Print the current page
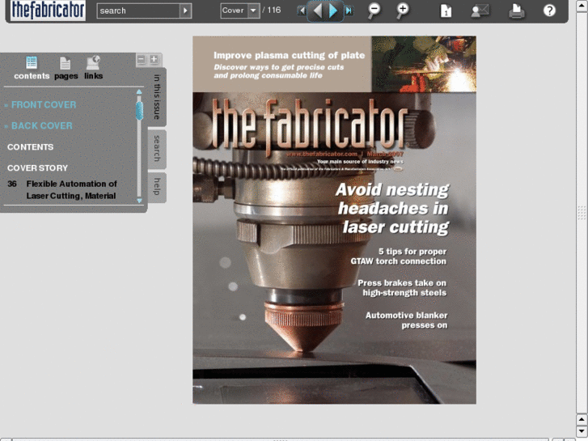This screenshot has height=441, width=588. click(516, 11)
